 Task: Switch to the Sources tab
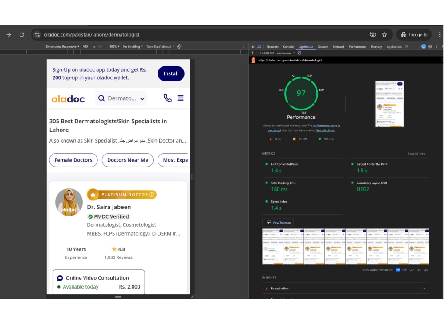pos(323,47)
